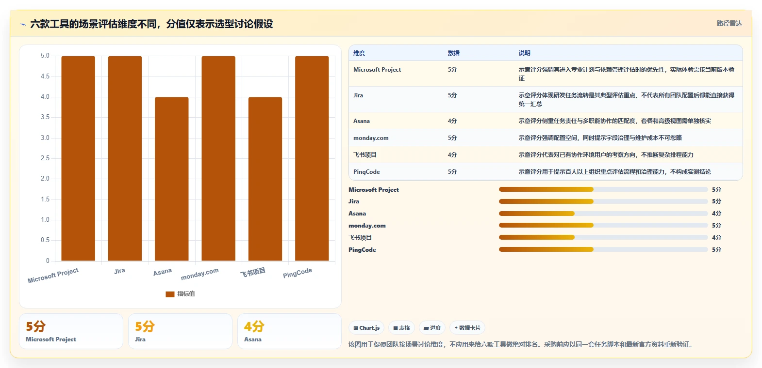This screenshot has width=762, height=368.
Task: Click the PingCode x-axis label in the chart
Action: 298,273
